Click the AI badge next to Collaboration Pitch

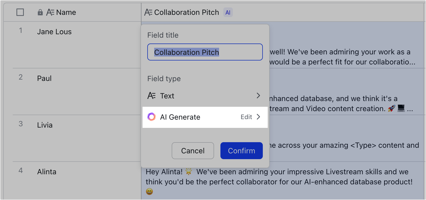(x=228, y=12)
